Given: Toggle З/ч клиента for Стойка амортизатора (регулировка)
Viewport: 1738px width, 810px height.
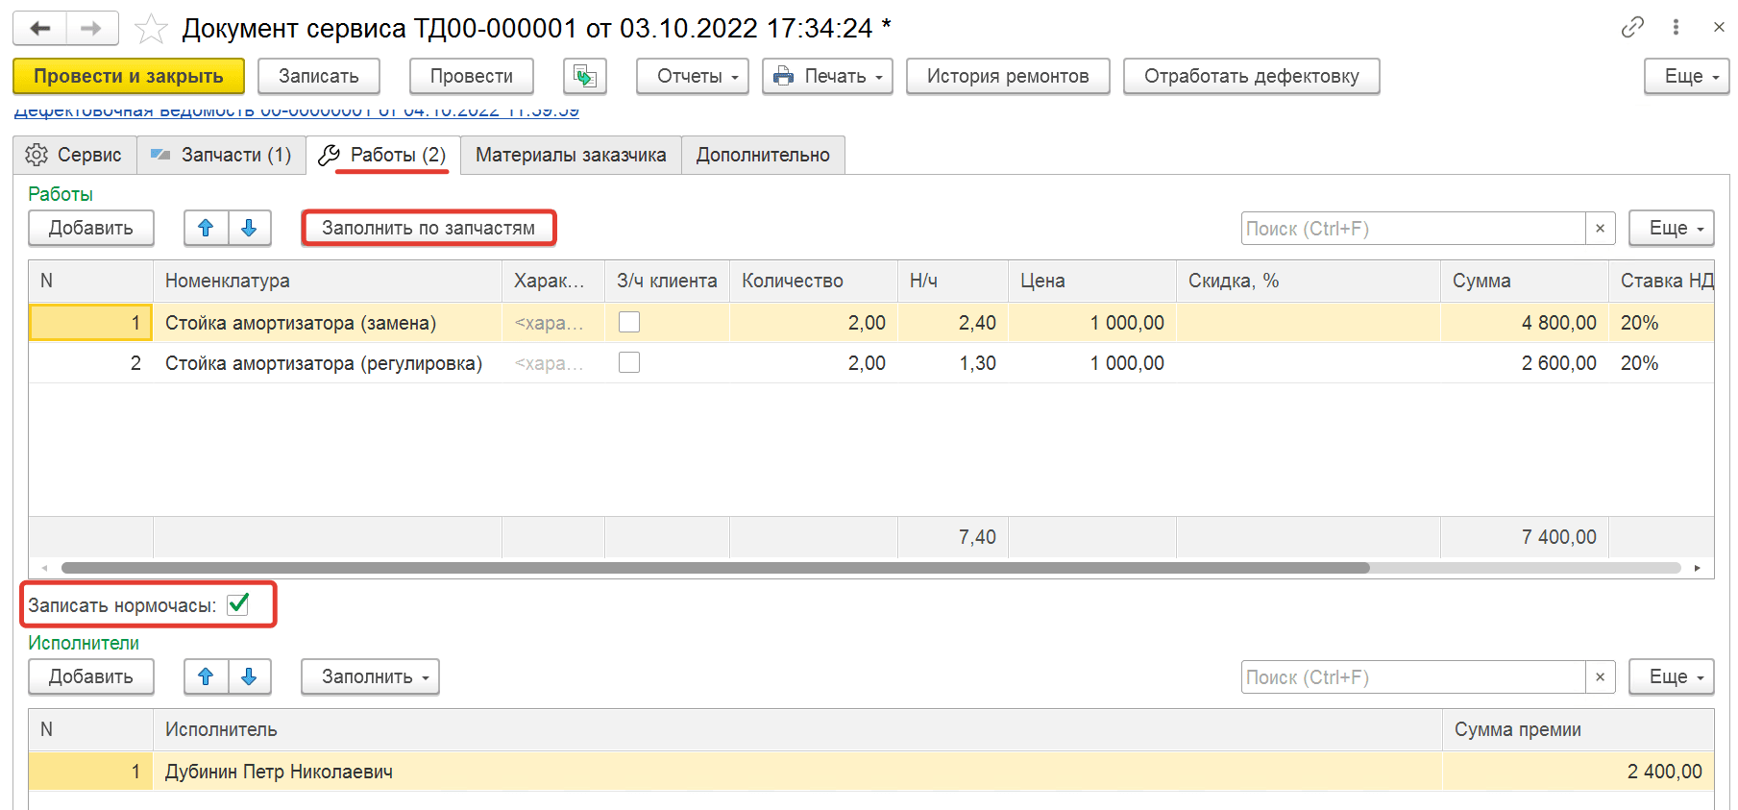Looking at the screenshot, I should (x=629, y=362).
